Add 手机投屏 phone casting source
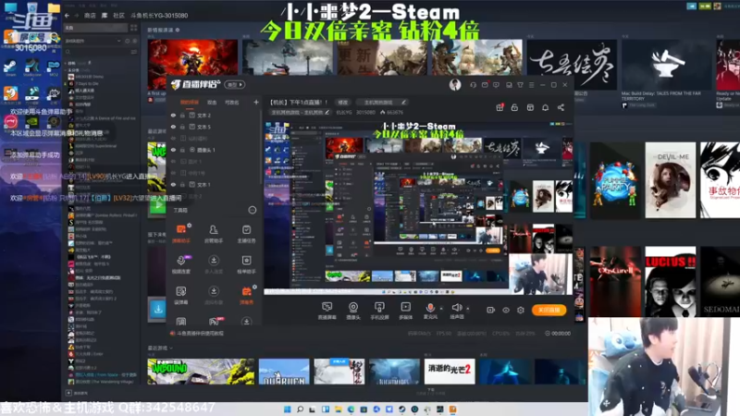 [x=379, y=311]
